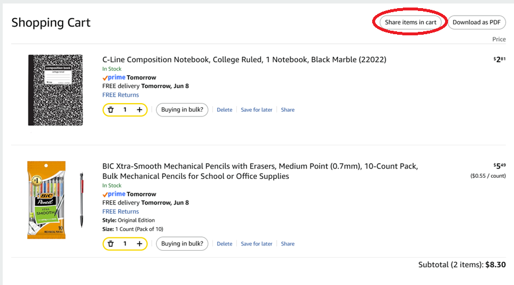This screenshot has width=514, height=285.
Task: Click the notebook quantity value 1
Action: click(125, 110)
